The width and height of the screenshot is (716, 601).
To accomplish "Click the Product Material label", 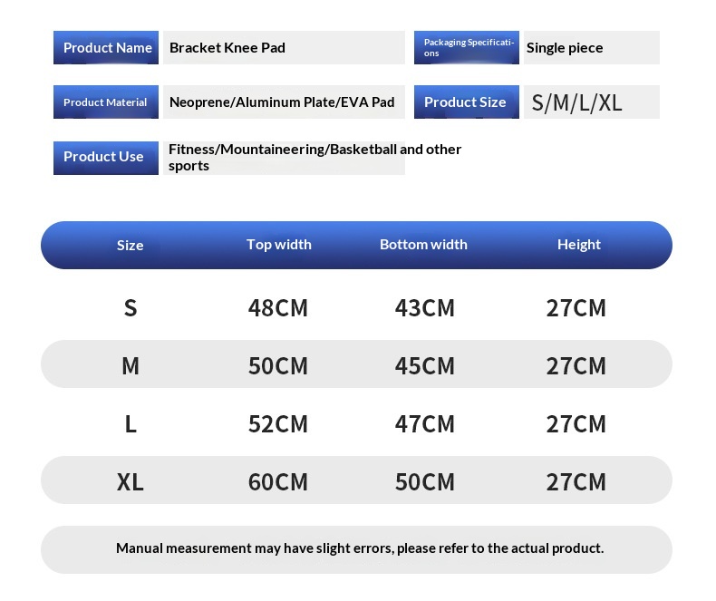I will tap(106, 102).
